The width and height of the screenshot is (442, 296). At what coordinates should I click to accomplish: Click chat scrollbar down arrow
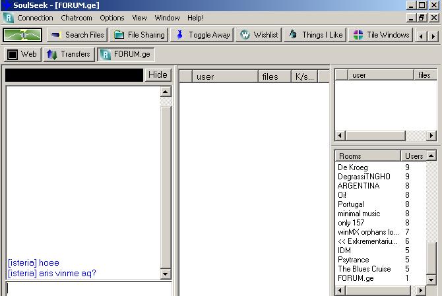[x=166, y=274]
